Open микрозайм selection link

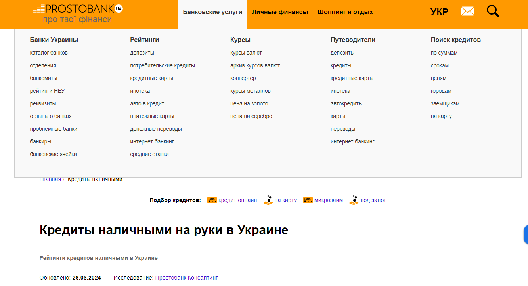[x=329, y=200]
